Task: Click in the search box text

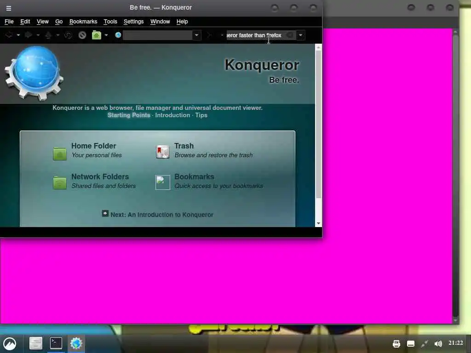Action: (x=254, y=35)
